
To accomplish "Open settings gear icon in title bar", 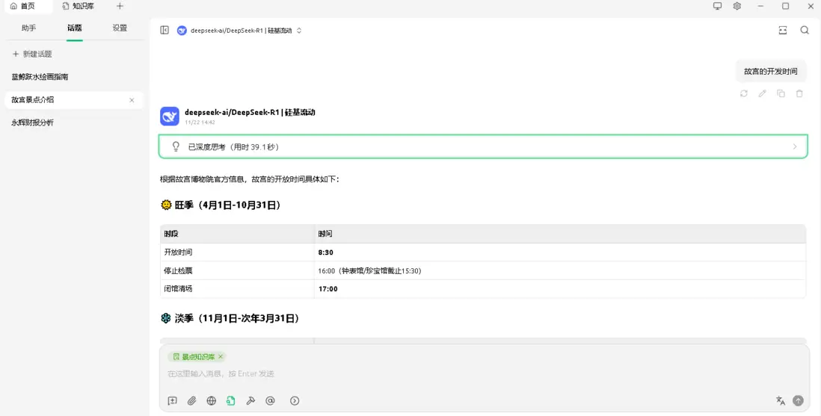I will pyautogui.click(x=737, y=6).
